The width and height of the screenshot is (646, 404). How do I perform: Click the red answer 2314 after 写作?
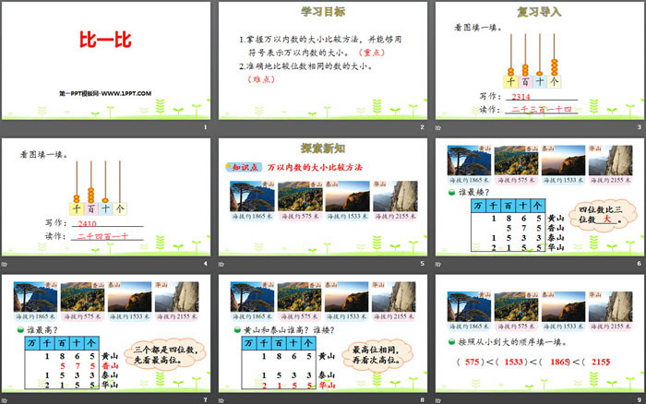click(x=521, y=96)
